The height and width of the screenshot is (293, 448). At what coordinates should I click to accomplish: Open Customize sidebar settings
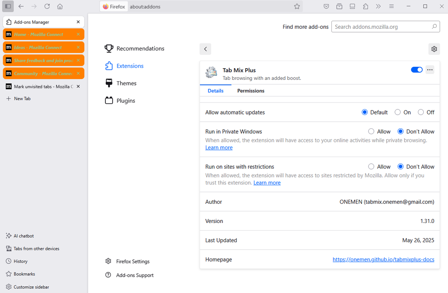(27, 287)
